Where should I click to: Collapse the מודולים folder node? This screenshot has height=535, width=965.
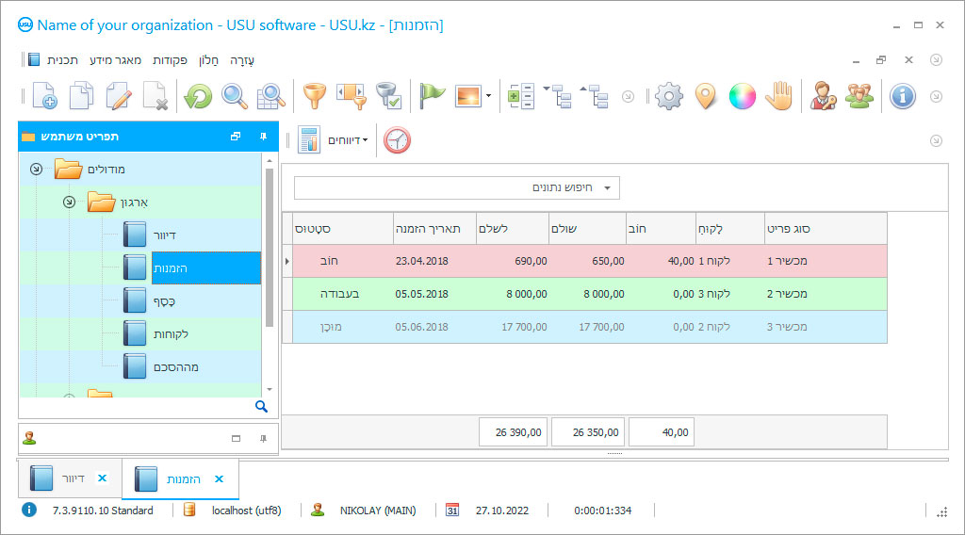tap(36, 170)
